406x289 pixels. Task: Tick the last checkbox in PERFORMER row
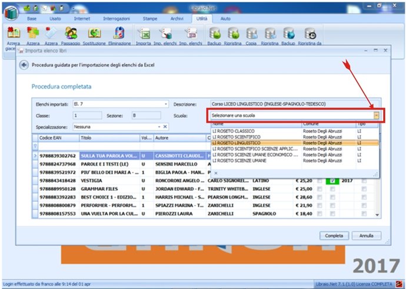[364, 205]
